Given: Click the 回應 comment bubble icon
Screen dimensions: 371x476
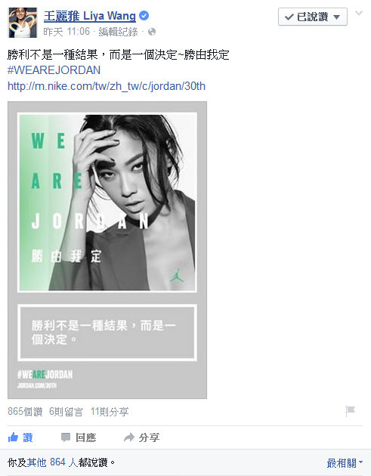Looking at the screenshot, I should 66,437.
